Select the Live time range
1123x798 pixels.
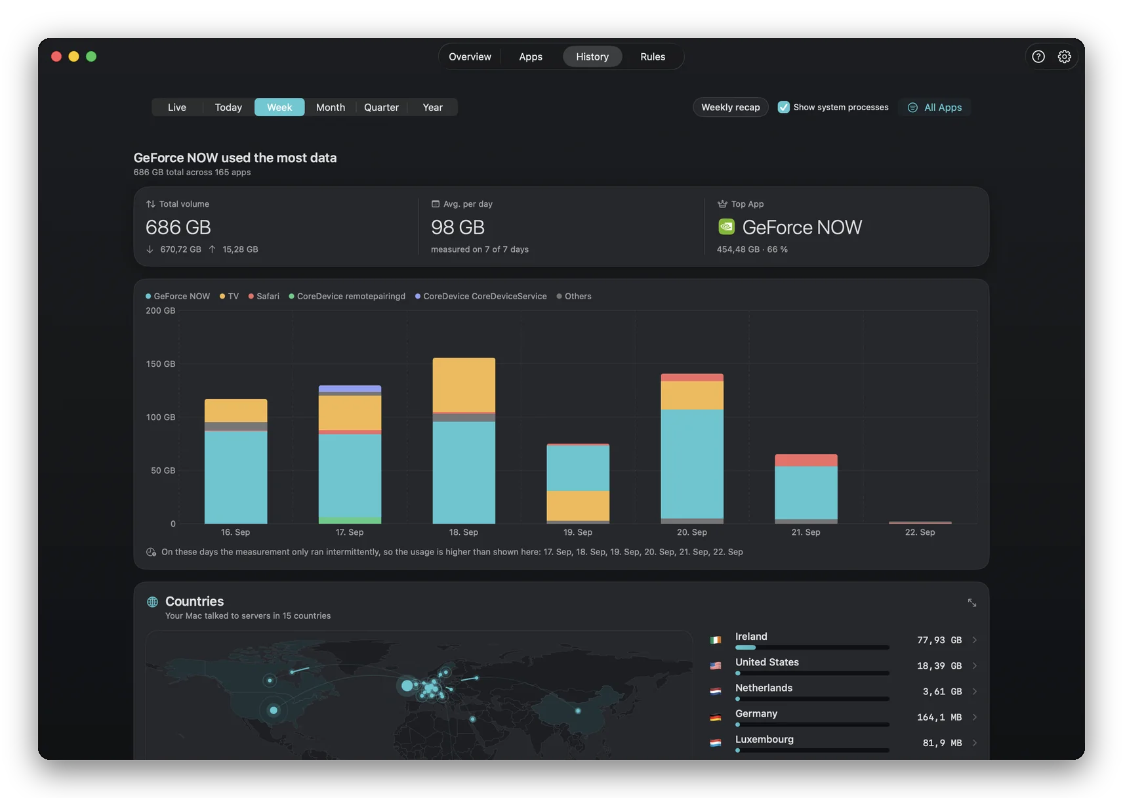pos(177,108)
